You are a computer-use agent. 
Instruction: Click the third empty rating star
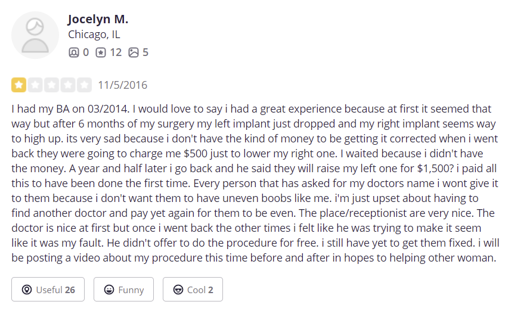[x=51, y=85]
